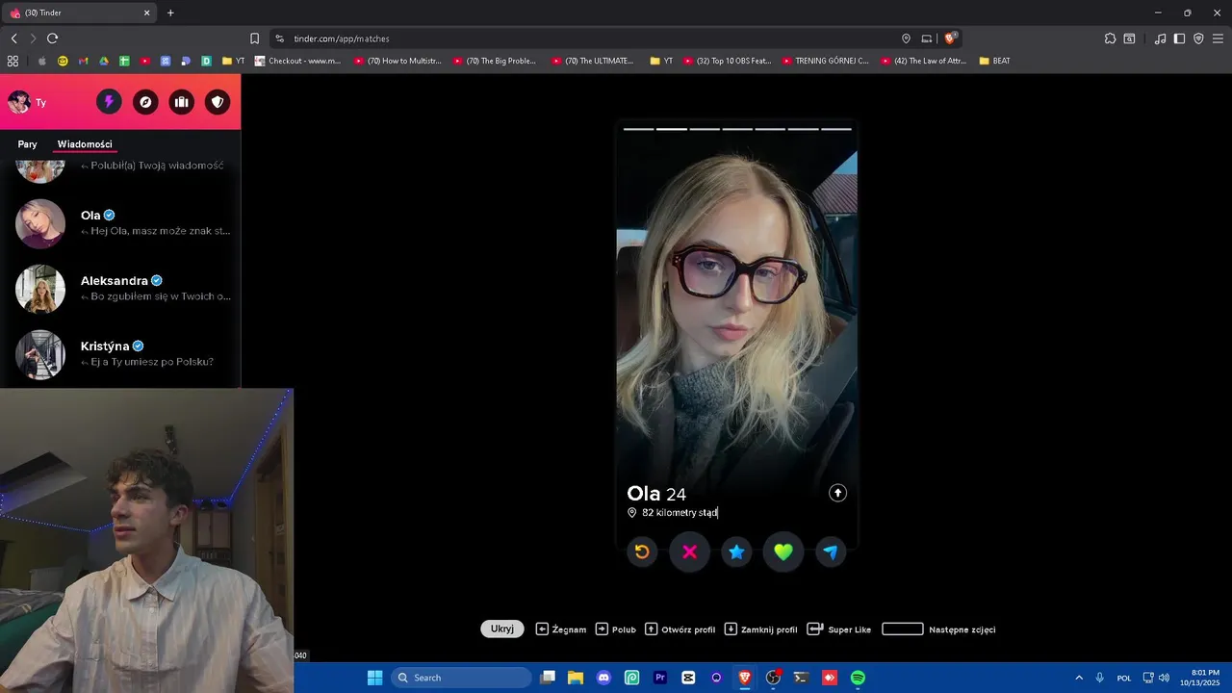Open conversation with Ola
The width and height of the screenshot is (1232, 693).
(x=120, y=223)
